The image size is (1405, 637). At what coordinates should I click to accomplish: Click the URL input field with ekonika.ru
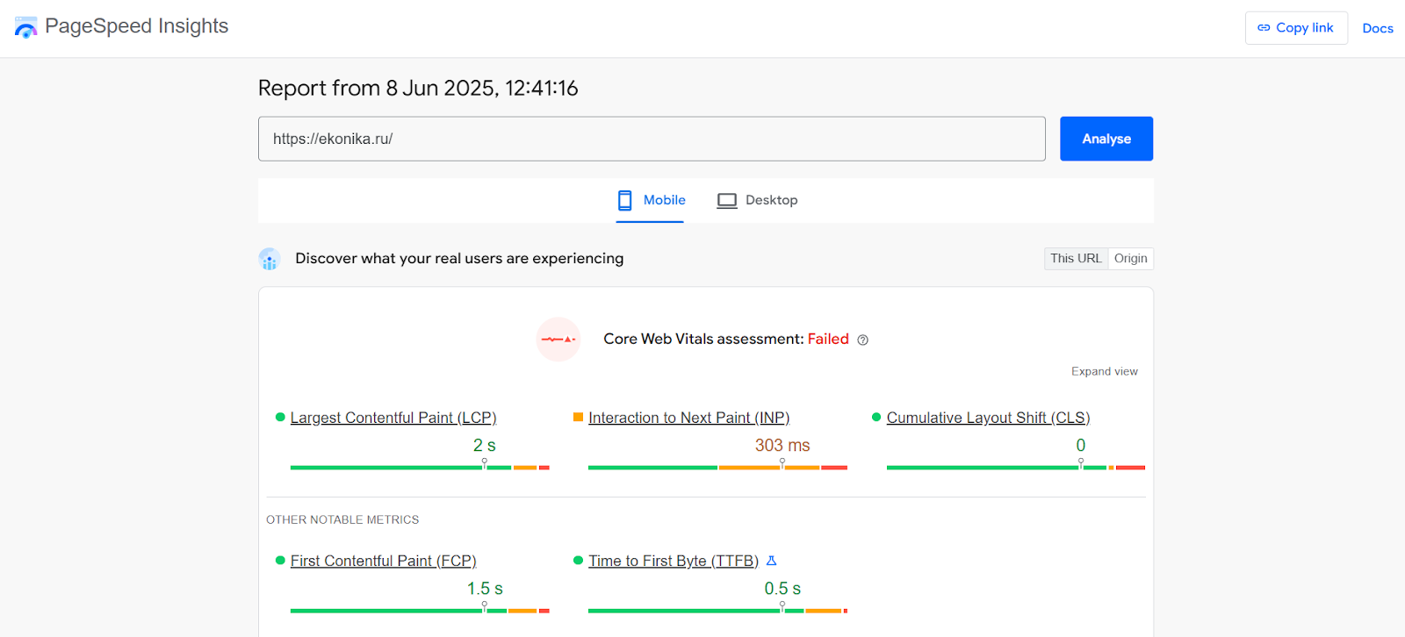652,139
